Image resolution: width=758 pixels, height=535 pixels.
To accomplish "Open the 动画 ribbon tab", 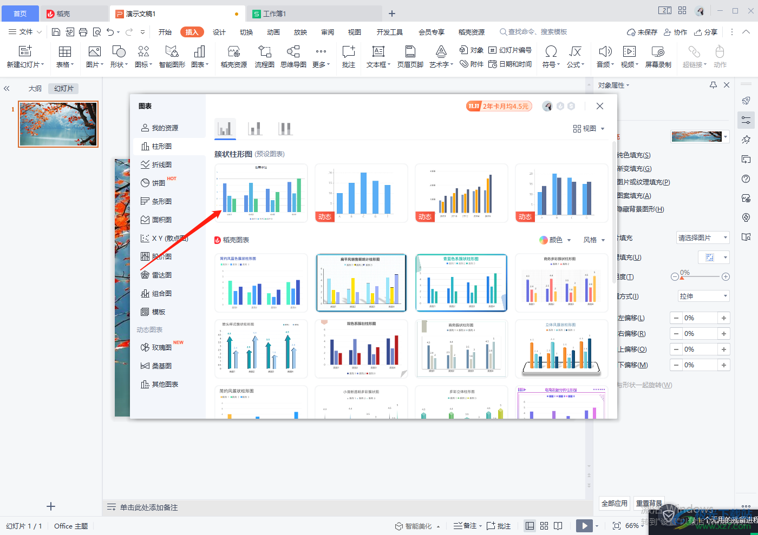I will pos(273,32).
